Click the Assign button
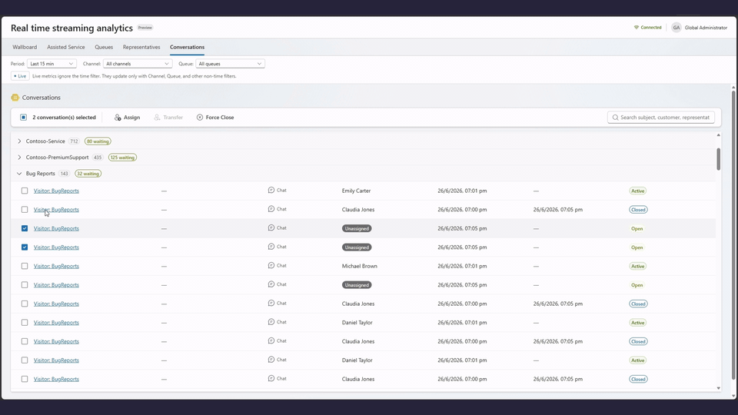The width and height of the screenshot is (738, 415). [x=127, y=117]
